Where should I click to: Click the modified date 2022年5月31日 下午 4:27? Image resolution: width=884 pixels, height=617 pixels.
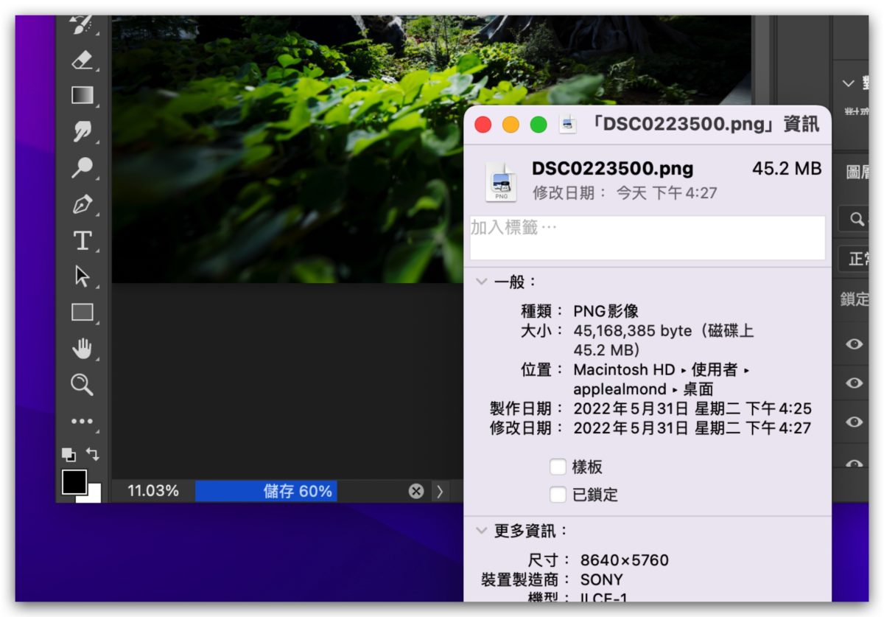tap(692, 428)
